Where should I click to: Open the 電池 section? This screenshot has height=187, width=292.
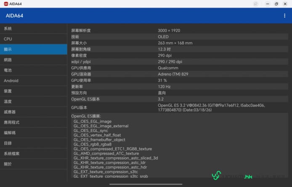point(34,70)
